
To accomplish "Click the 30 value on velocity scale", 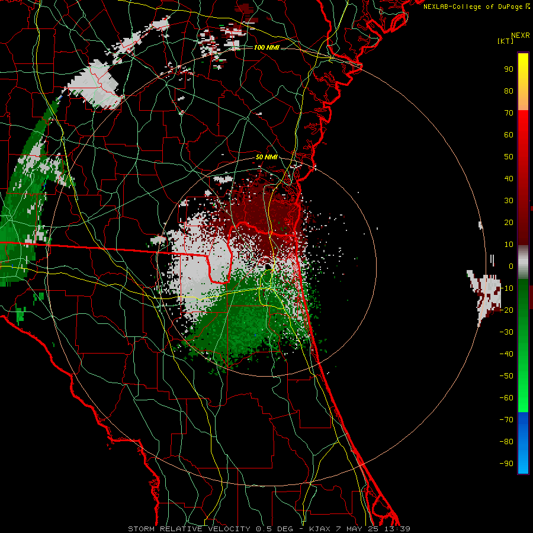I will [509, 201].
